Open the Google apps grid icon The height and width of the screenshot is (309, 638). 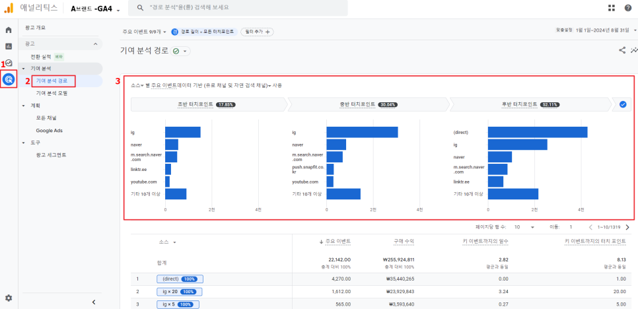(611, 8)
